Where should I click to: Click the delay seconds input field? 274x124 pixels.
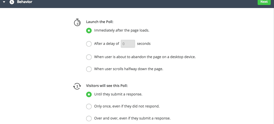pos(128,44)
